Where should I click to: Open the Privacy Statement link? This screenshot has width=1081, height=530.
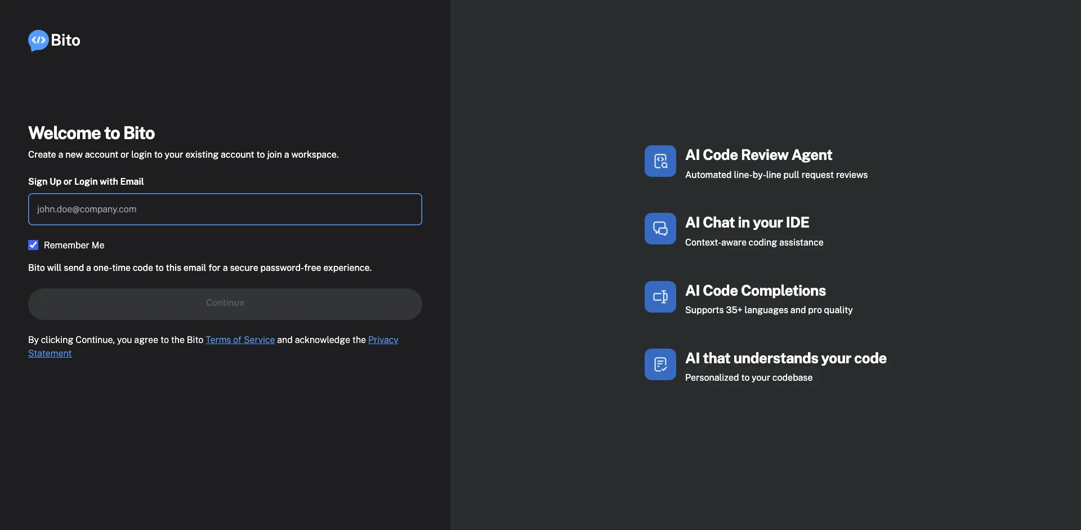[x=383, y=340]
